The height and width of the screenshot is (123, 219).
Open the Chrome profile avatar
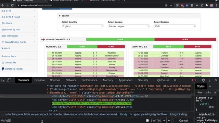211,5
